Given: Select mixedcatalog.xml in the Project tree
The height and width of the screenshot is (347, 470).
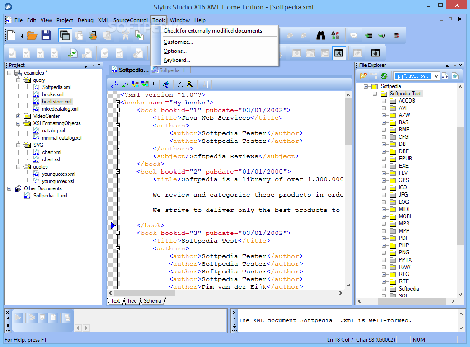Looking at the screenshot, I should 60,109.
